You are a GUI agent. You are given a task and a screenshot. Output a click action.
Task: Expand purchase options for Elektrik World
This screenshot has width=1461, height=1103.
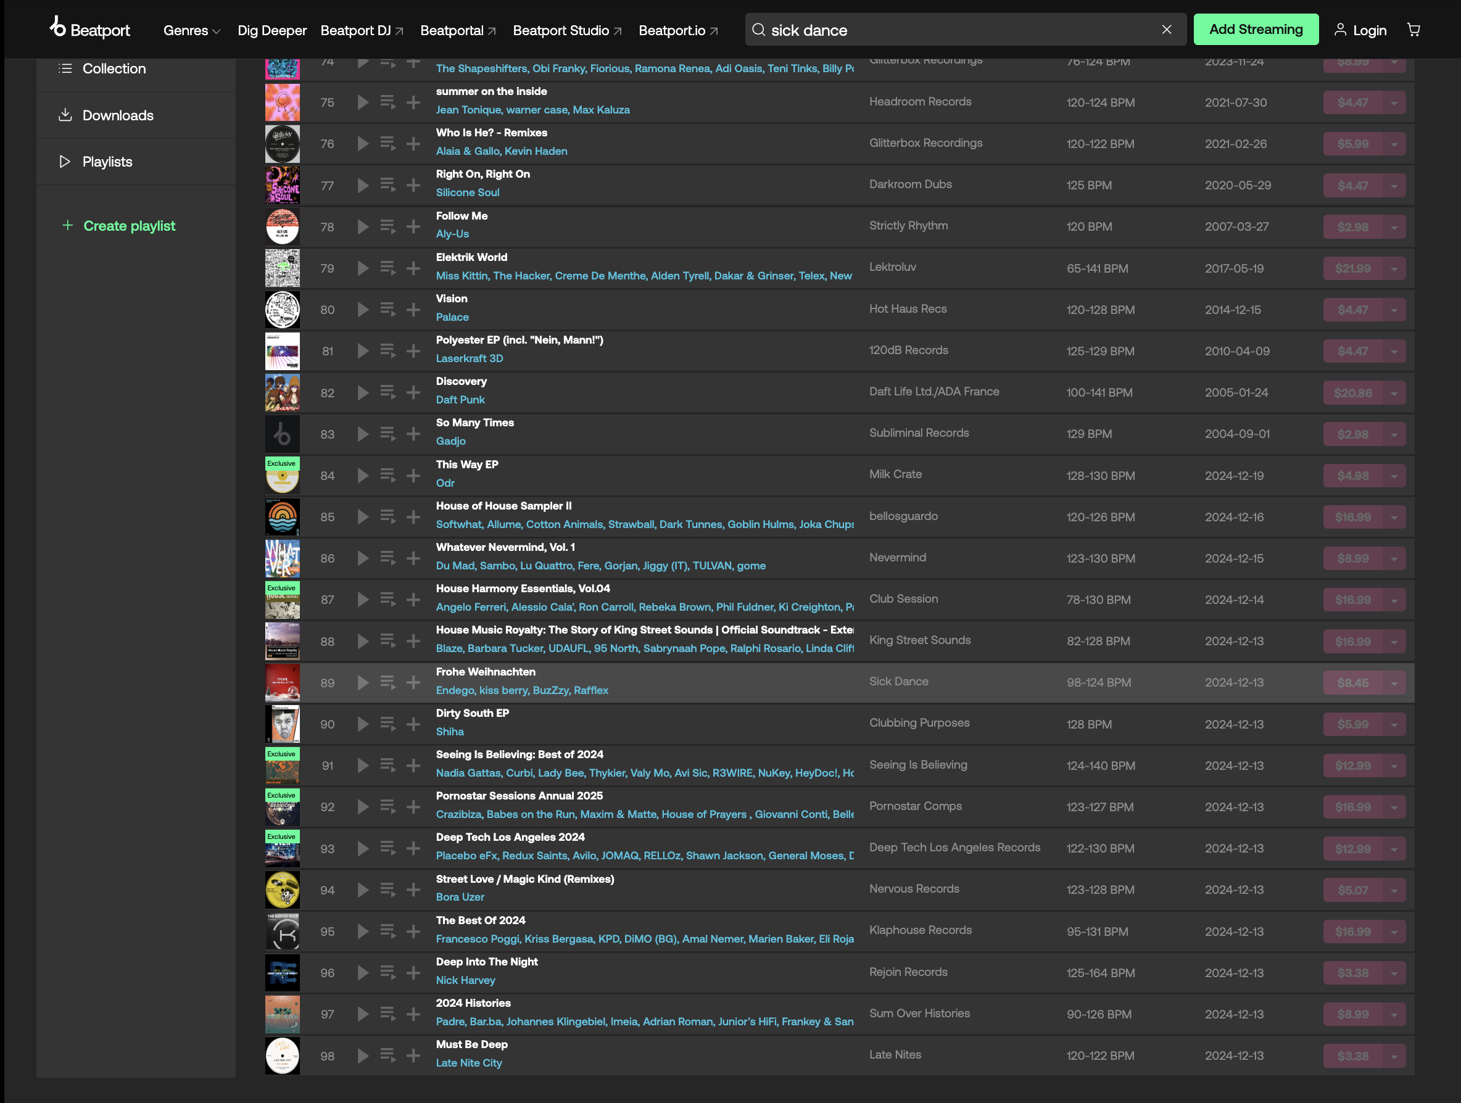click(x=1394, y=269)
